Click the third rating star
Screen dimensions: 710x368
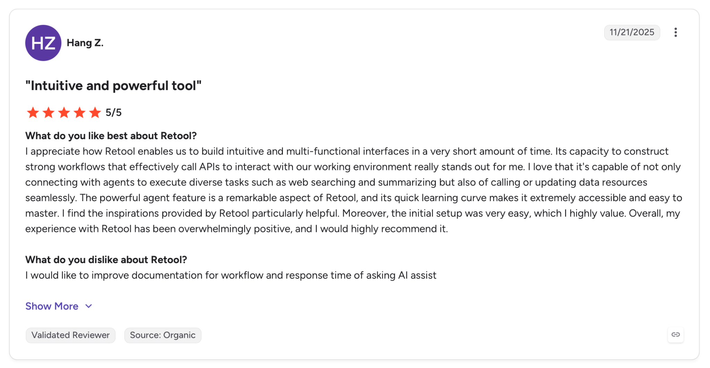(64, 113)
